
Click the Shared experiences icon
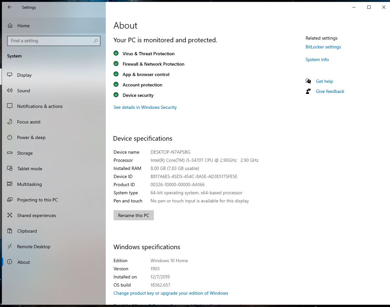point(10,215)
